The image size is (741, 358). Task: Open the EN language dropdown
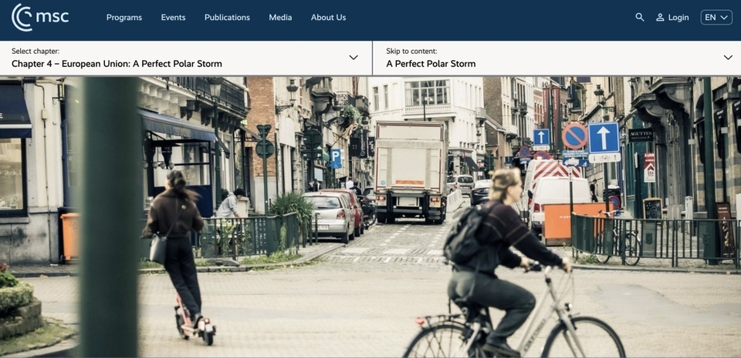pos(716,17)
